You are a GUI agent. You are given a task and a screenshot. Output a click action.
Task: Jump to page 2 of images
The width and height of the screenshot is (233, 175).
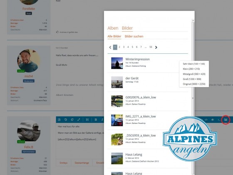click(x=119, y=47)
